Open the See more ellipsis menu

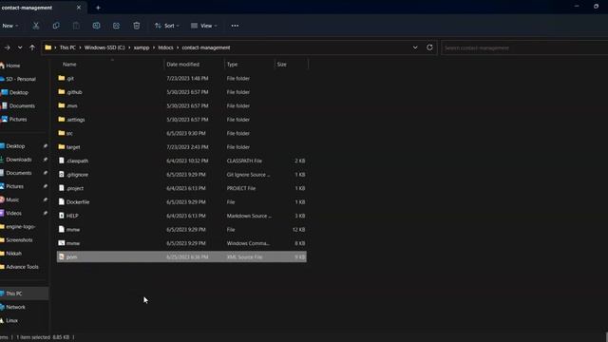(x=235, y=26)
